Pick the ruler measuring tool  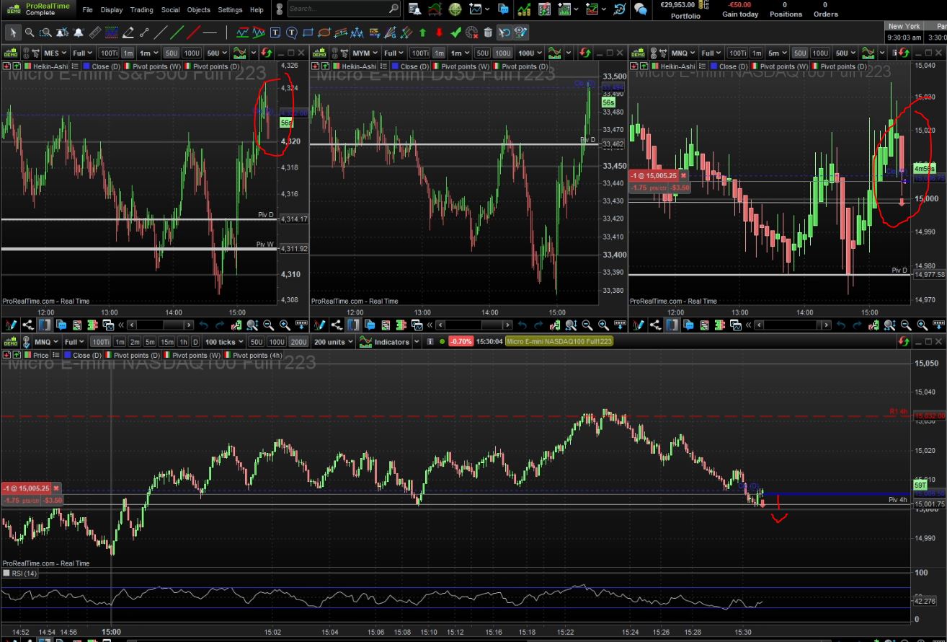point(95,32)
